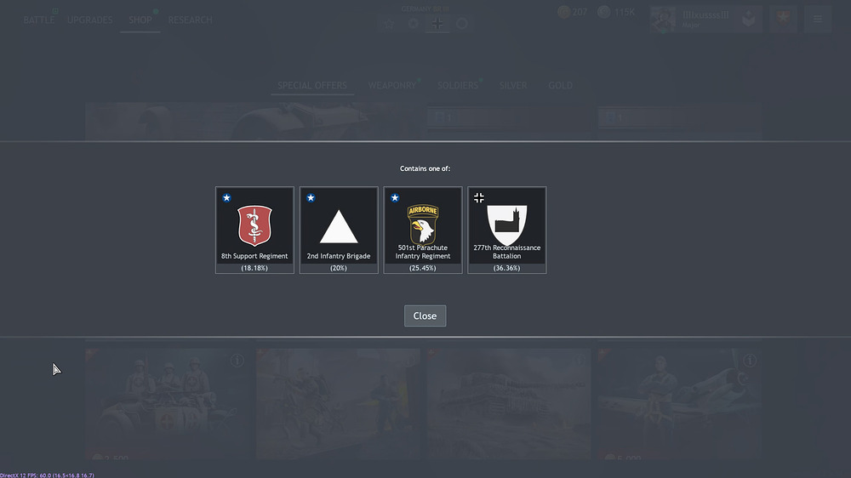Screen dimensions: 851x478
Task: Click the DirectX FPS counter text
Action: (47, 475)
